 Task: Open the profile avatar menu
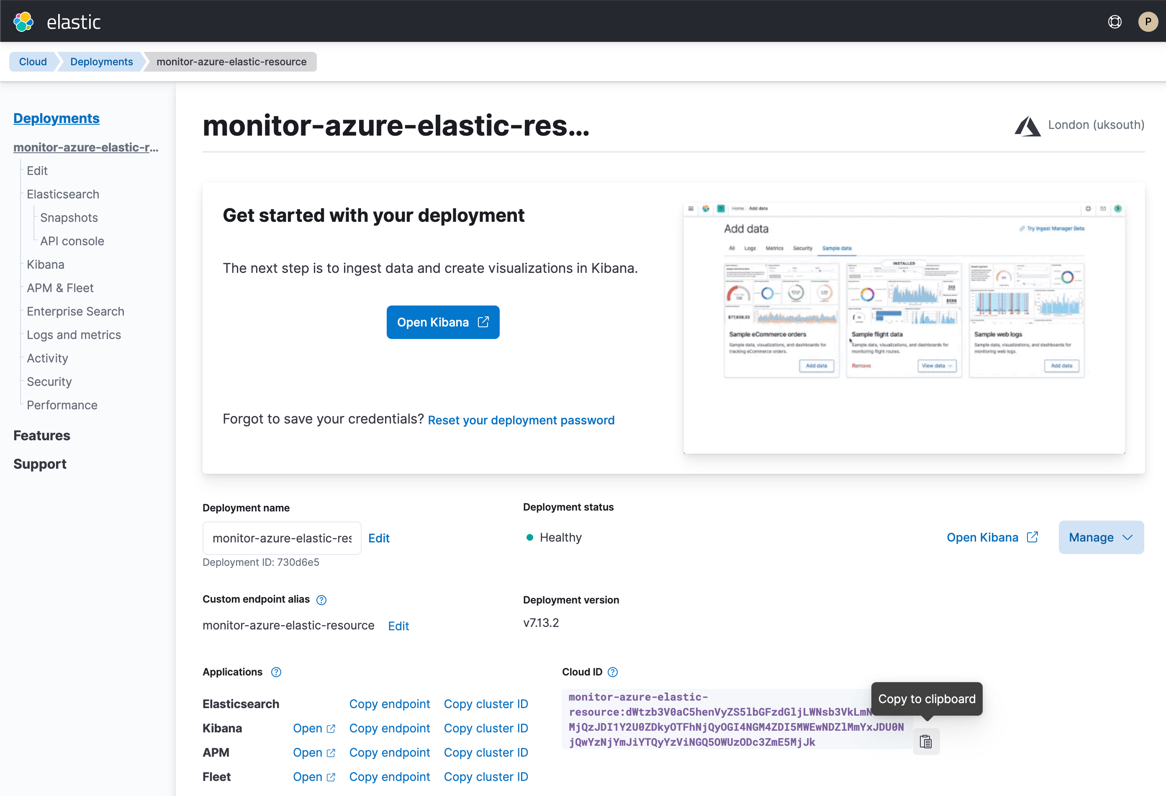1148,21
